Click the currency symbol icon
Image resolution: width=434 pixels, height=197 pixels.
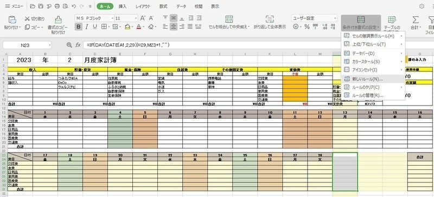click(296, 27)
